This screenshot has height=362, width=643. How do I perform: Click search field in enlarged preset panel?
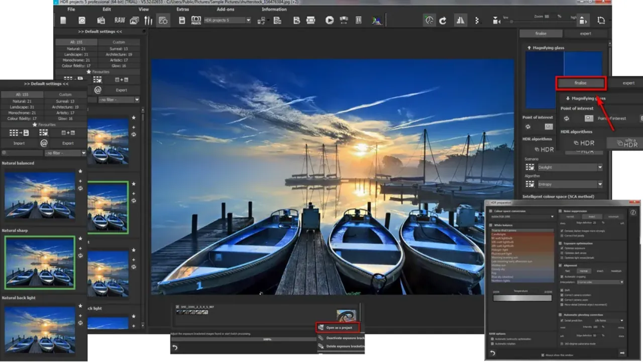(22, 153)
